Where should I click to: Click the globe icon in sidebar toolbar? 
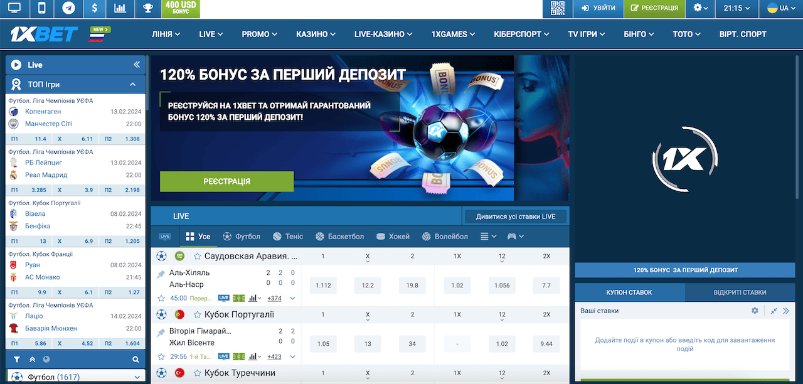pos(46,360)
